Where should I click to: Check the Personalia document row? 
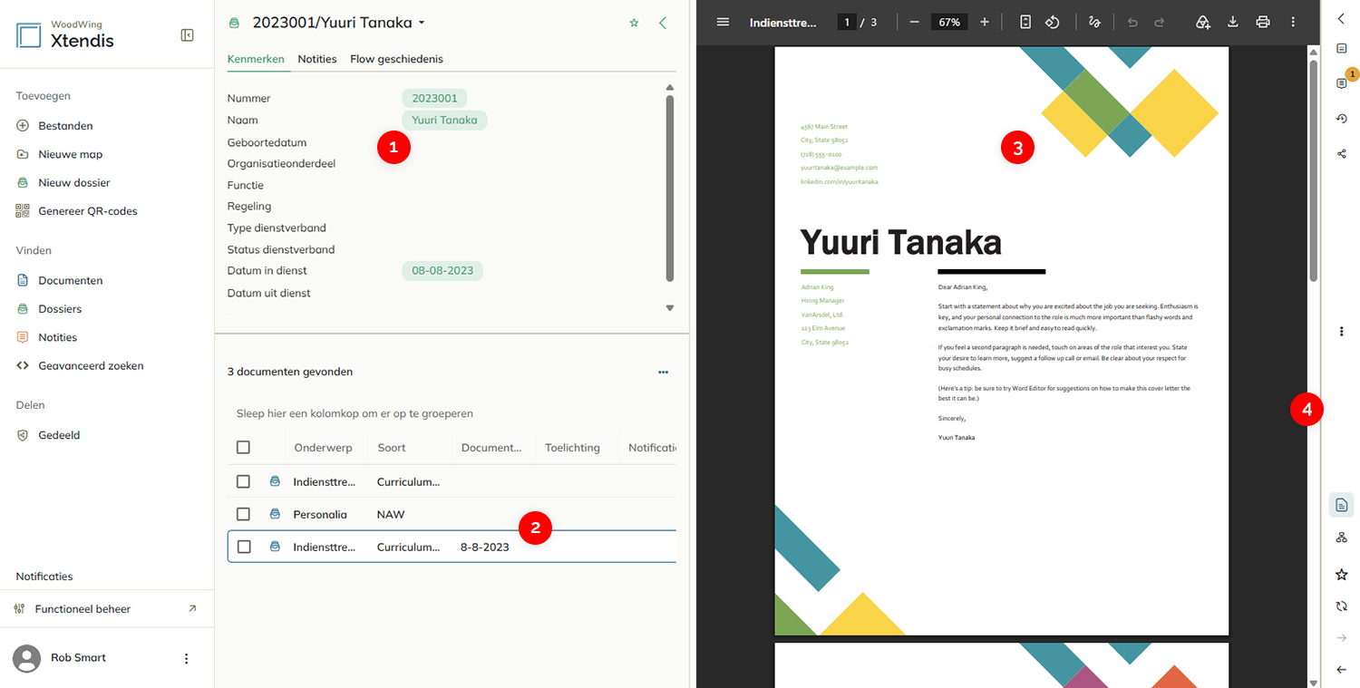click(x=243, y=514)
